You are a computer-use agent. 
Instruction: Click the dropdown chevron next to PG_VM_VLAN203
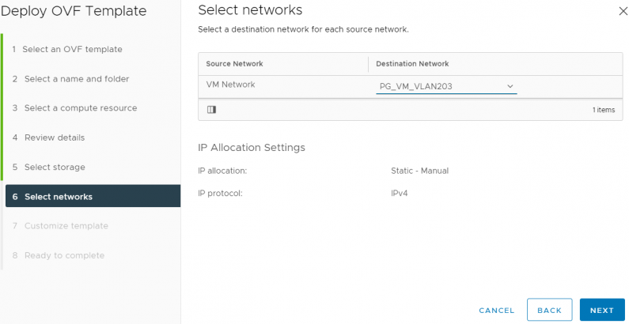510,86
